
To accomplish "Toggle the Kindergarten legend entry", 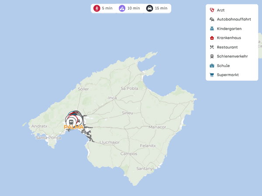I will [x=229, y=29].
